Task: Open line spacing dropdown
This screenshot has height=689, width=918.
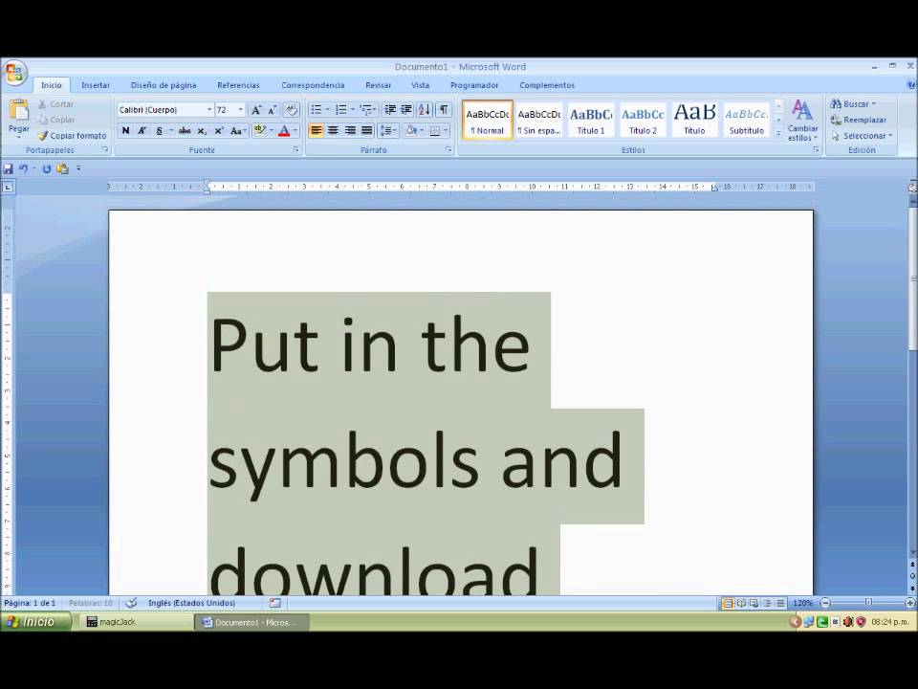Action: [x=389, y=131]
